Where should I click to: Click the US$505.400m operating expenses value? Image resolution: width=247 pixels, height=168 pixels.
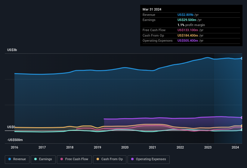click(x=187, y=40)
